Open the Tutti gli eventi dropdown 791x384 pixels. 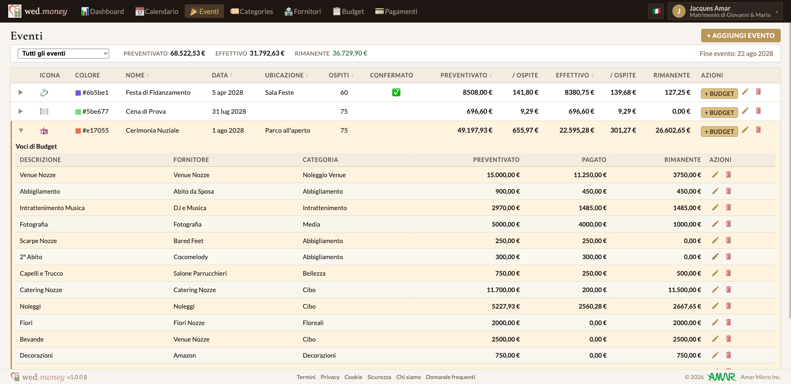click(63, 54)
